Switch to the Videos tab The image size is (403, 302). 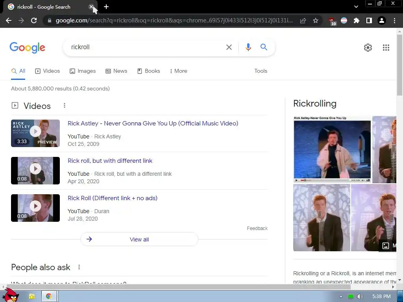[48, 71]
